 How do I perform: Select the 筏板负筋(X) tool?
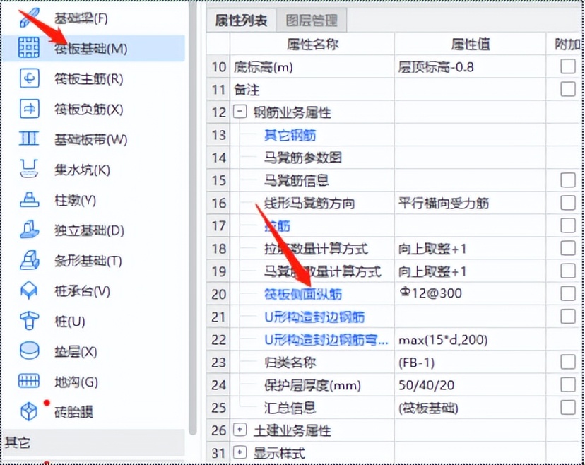point(80,109)
